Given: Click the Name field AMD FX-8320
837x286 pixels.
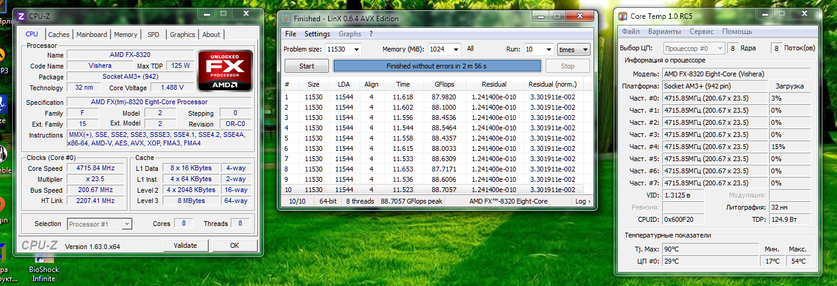Looking at the screenshot, I should pyautogui.click(x=130, y=55).
